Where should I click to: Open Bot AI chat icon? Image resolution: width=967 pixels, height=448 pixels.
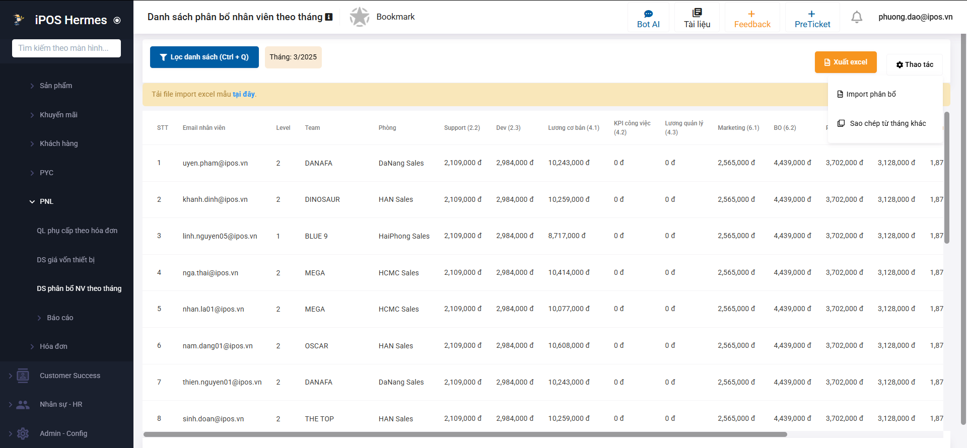[648, 14]
